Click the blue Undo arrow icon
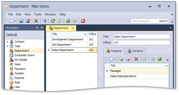The width and height of the screenshot is (179, 95). coord(44,21)
